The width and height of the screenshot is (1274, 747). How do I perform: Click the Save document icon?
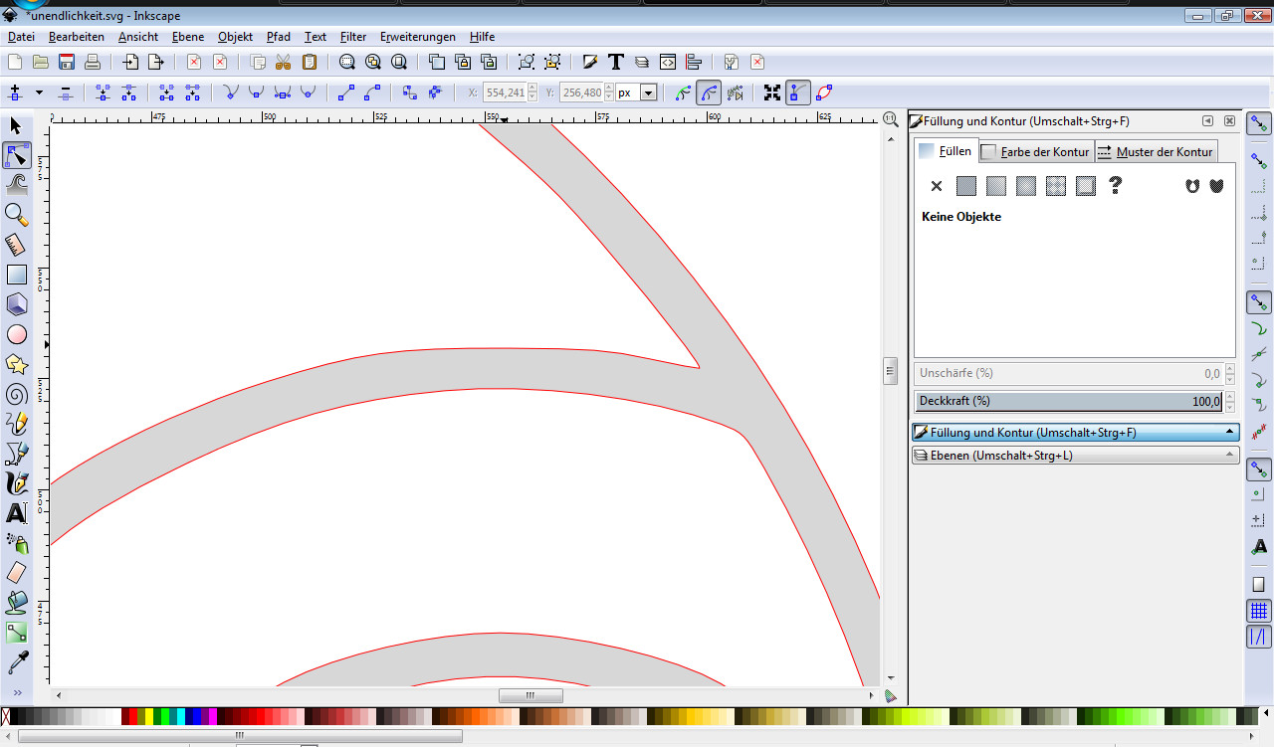(x=67, y=62)
